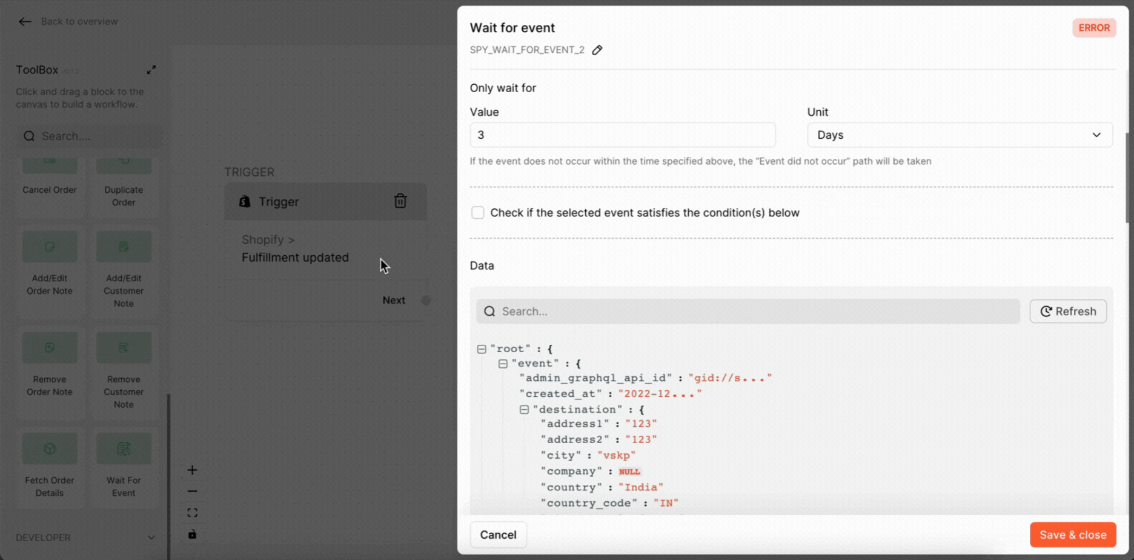Click the Shopify bag icon on Trigger
The height and width of the screenshot is (560, 1134).
(x=245, y=202)
